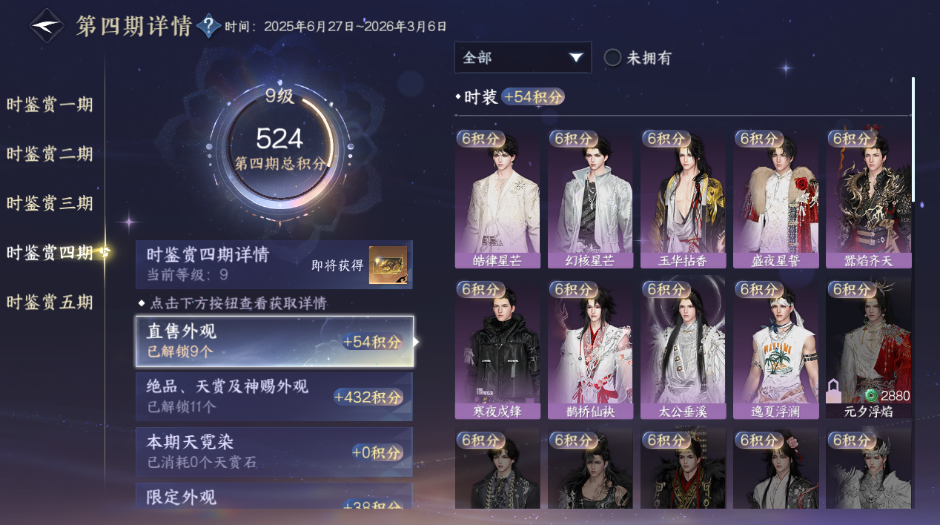Select the 嚣焰齐天 outfit thumbnail
The height and width of the screenshot is (525, 940).
pos(869,199)
